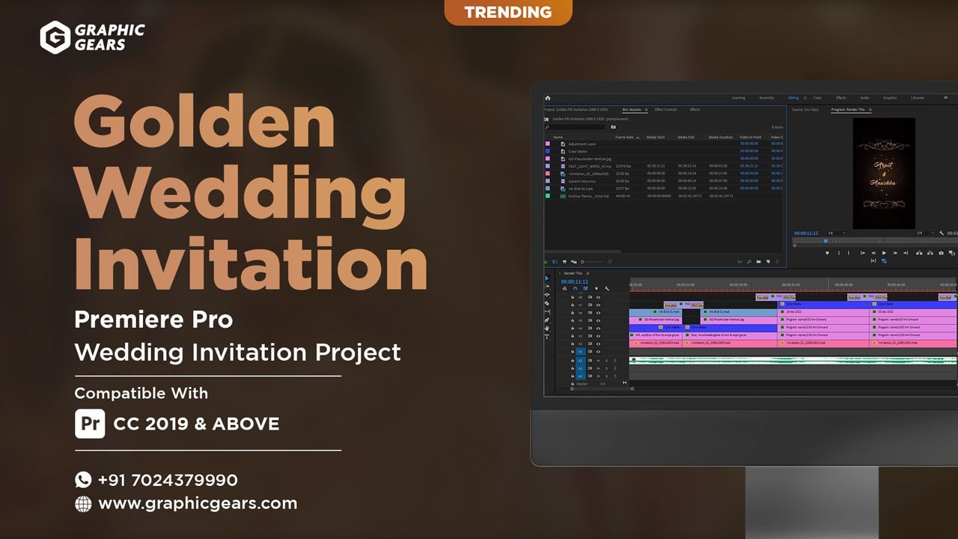Open the Bin: Assets panel menu

click(646, 110)
